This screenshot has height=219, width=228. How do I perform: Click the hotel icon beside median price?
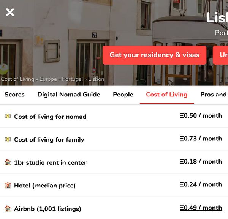[8, 185]
